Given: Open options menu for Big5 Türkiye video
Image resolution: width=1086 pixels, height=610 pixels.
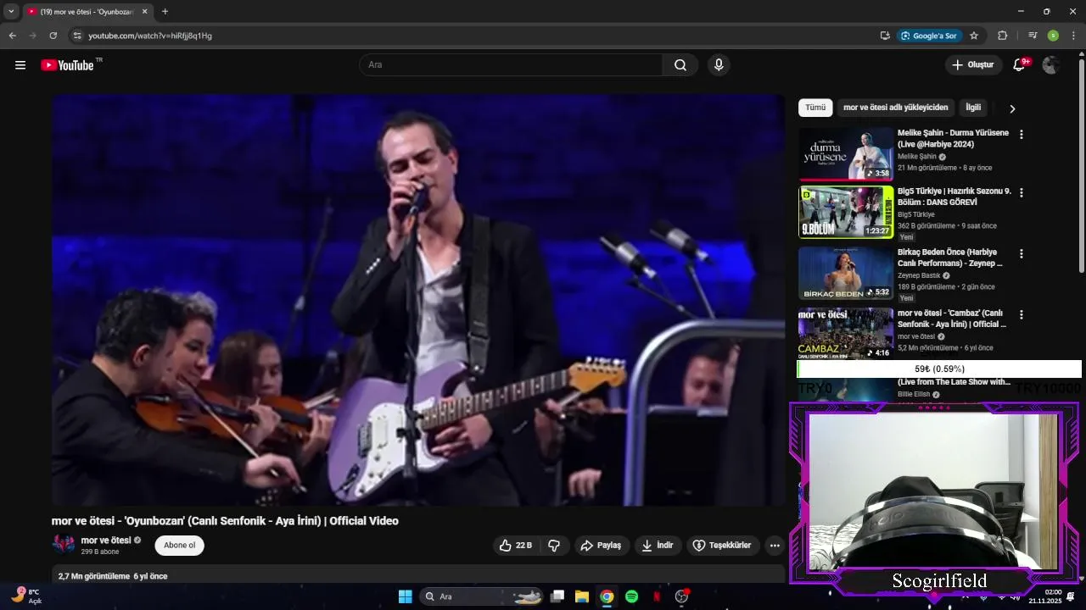Looking at the screenshot, I should click(x=1022, y=193).
